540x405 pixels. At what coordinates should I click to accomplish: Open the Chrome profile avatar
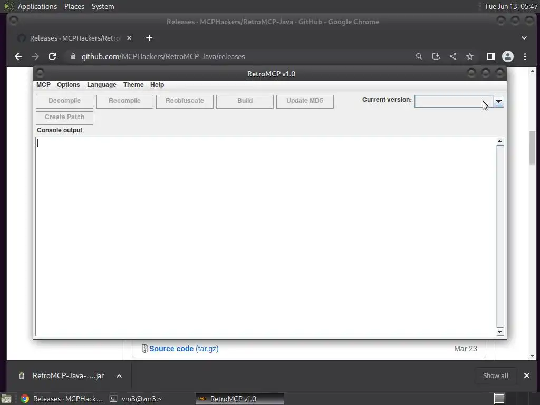(x=508, y=56)
